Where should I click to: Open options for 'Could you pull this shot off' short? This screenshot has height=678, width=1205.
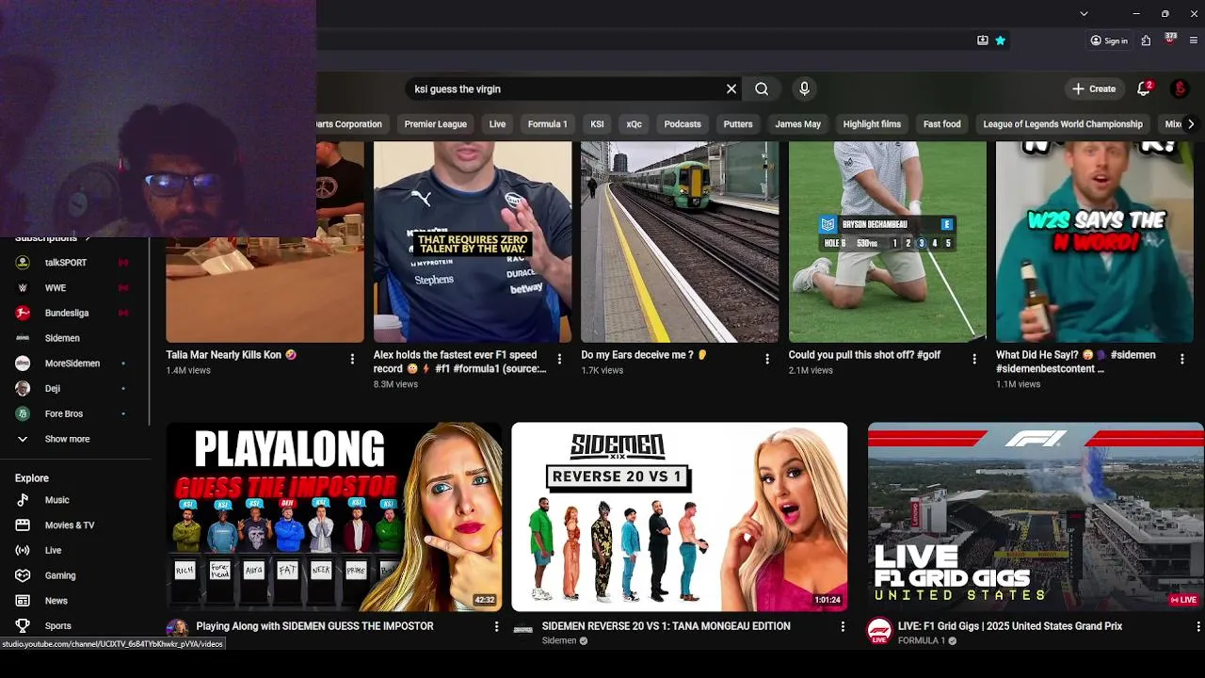974,359
